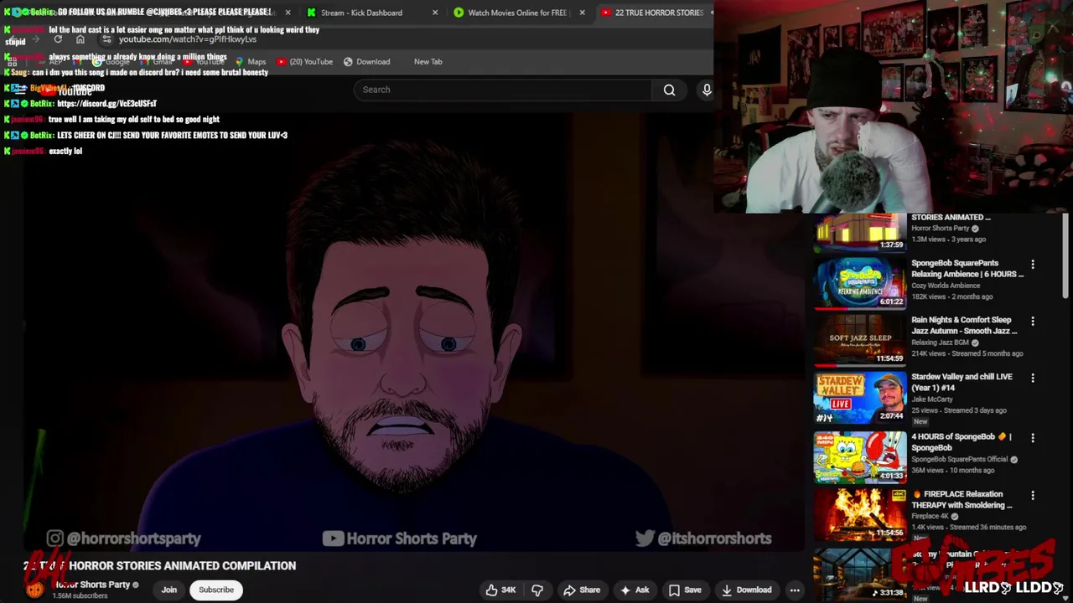Open the New Tab bookmark
The height and width of the screenshot is (603, 1073).
(428, 61)
